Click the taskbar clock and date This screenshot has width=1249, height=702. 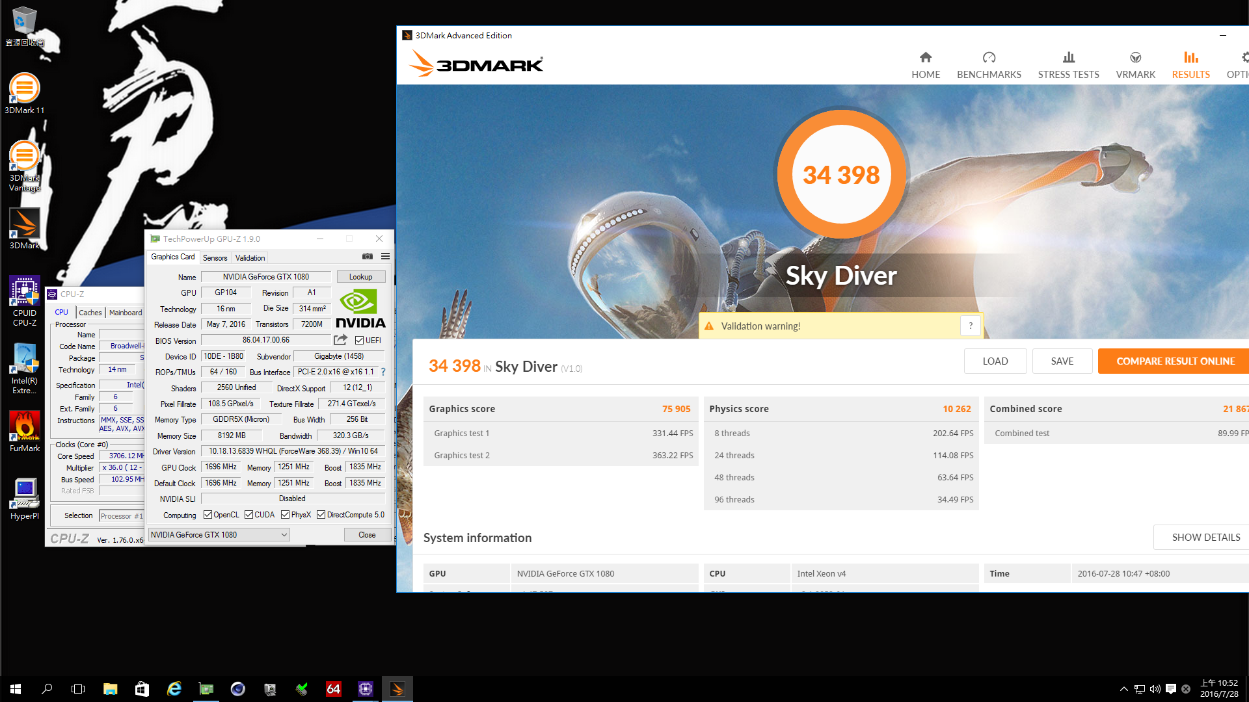pyautogui.click(x=1219, y=689)
